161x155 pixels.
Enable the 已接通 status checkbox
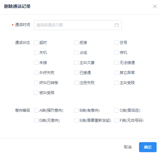pyautogui.click(x=76, y=73)
